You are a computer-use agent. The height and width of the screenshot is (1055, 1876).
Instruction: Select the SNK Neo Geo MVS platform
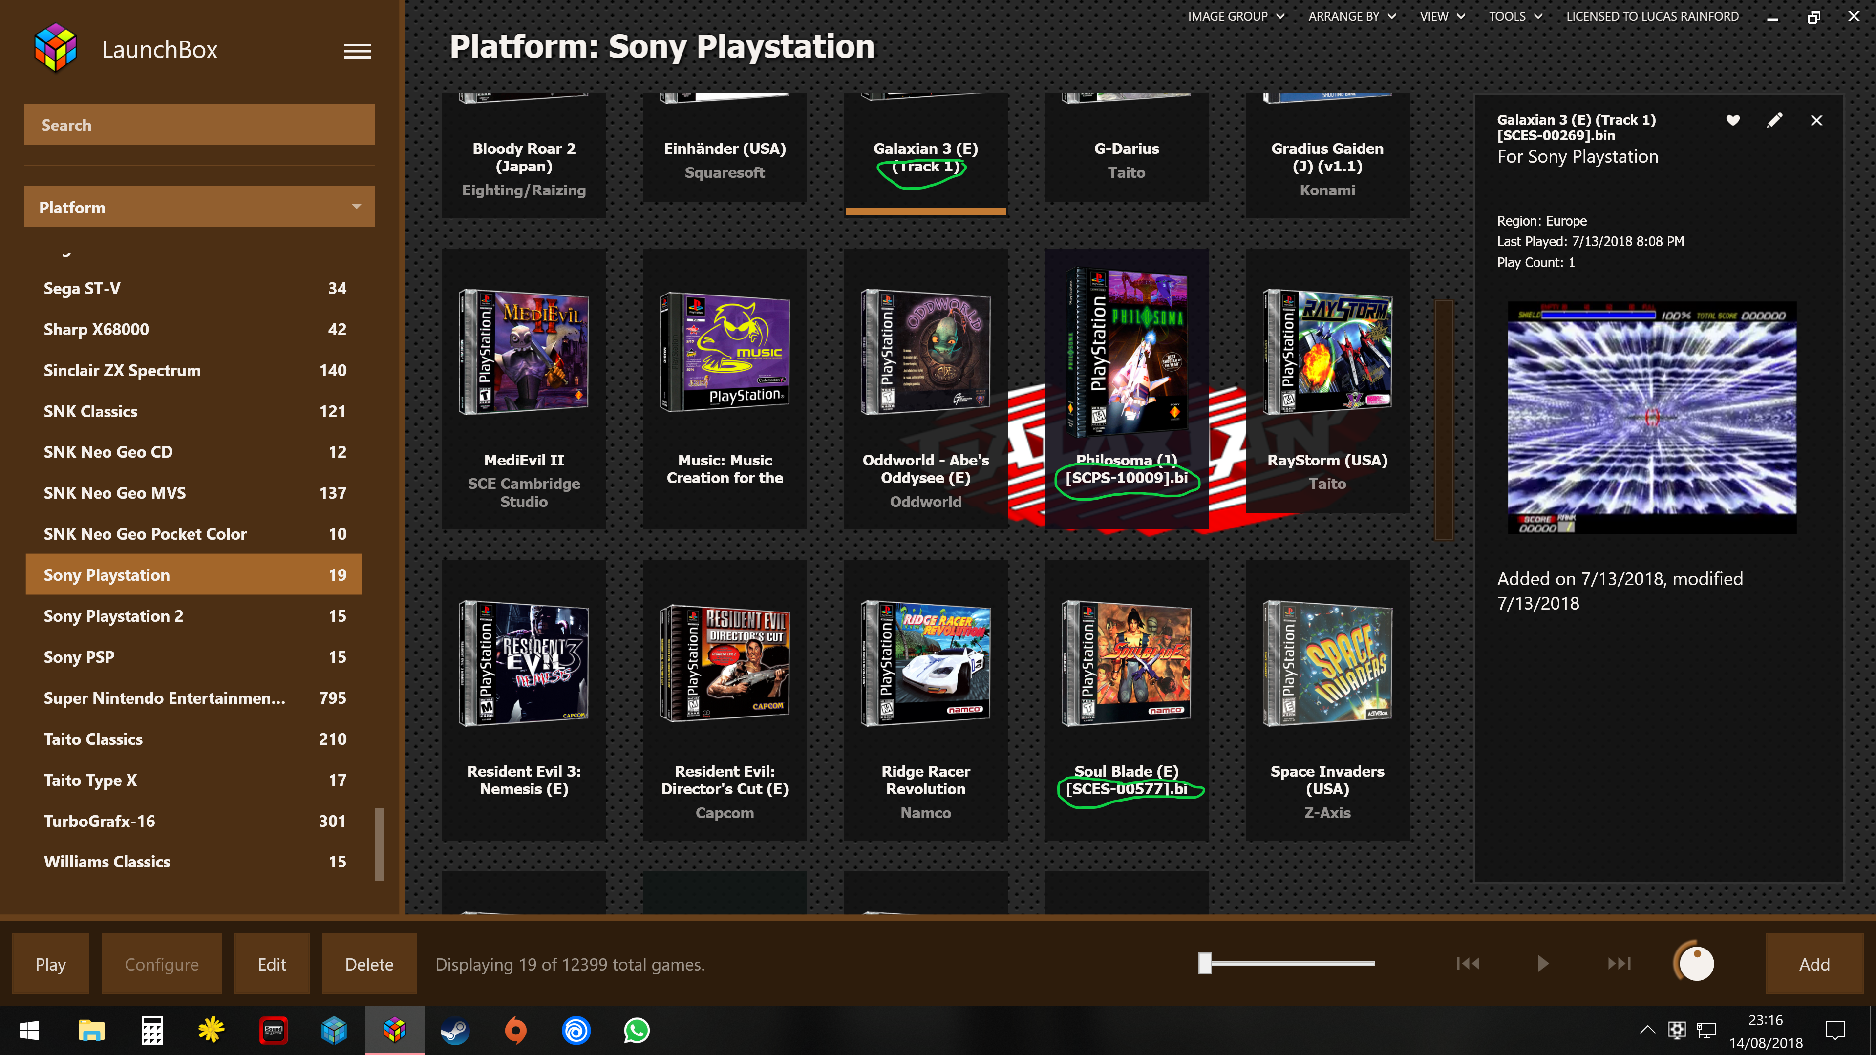[x=194, y=493]
